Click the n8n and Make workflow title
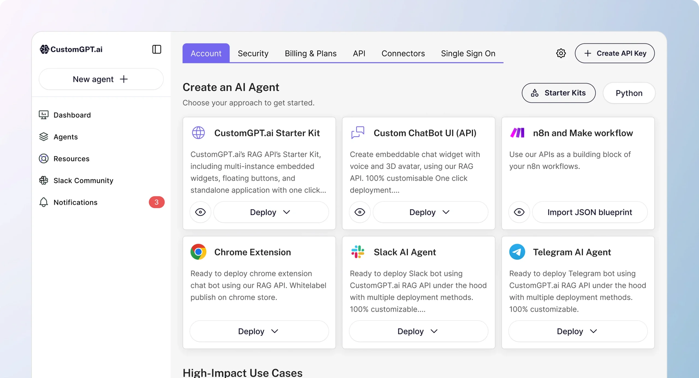The height and width of the screenshot is (378, 699). (583, 133)
